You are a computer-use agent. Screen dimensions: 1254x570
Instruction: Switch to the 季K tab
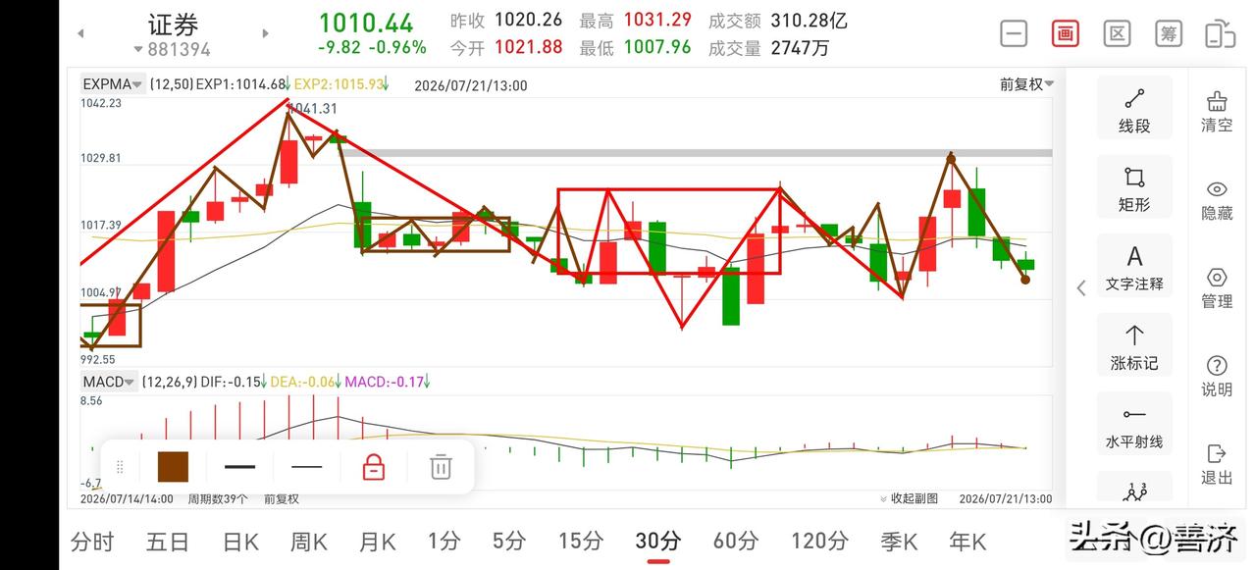click(898, 541)
